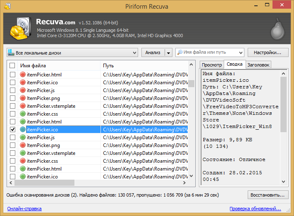Click the Recuva app icon in title bar

tap(7, 6)
